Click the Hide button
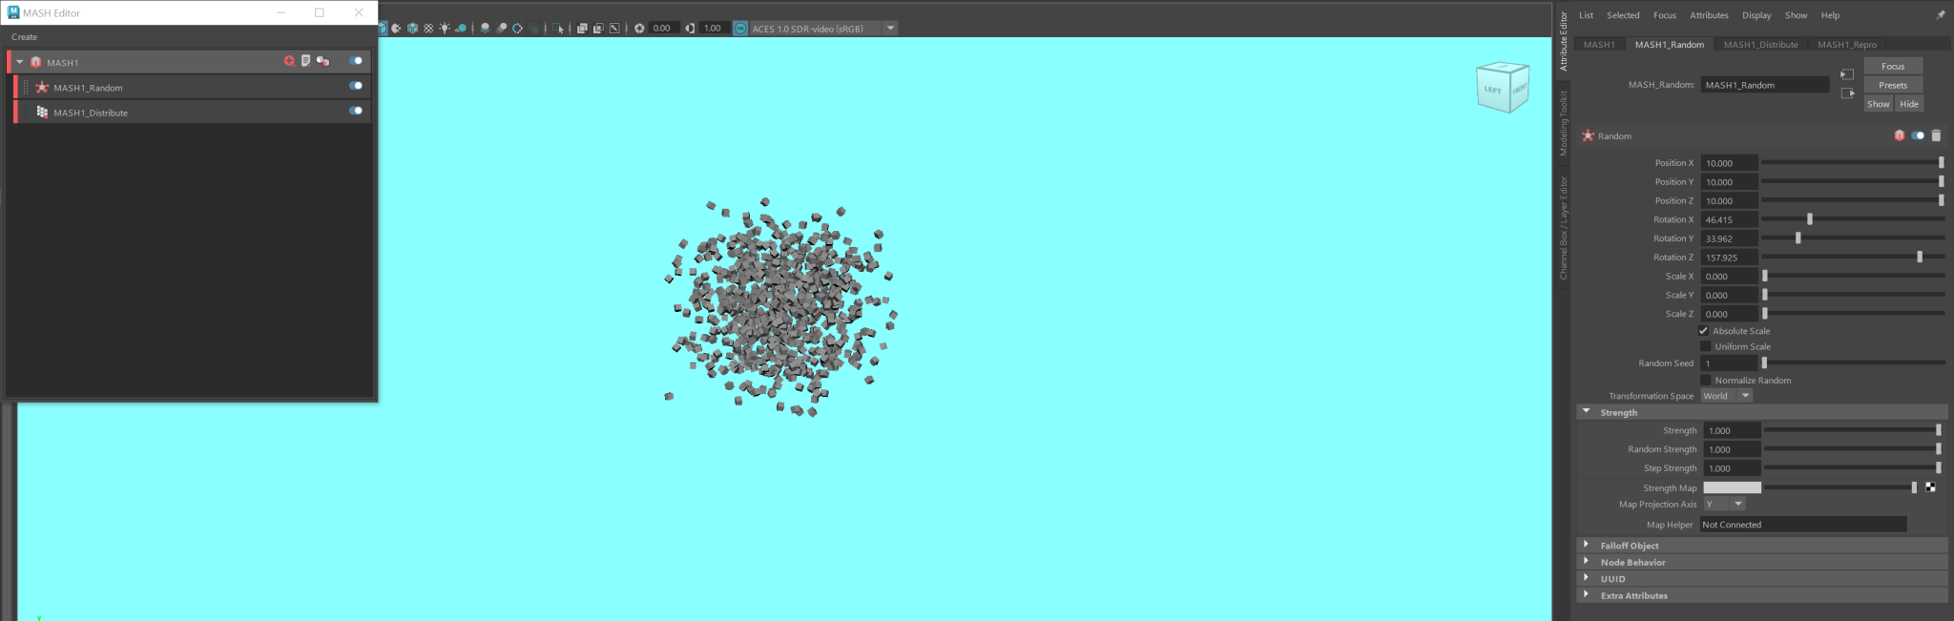 (x=1908, y=104)
